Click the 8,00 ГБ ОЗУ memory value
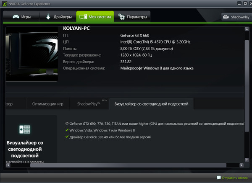252x183 pixels. pyautogui.click(x=147, y=49)
